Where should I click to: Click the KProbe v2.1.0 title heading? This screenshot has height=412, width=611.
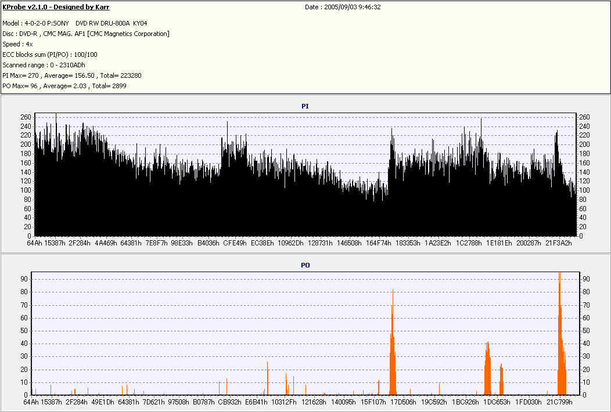56,7
